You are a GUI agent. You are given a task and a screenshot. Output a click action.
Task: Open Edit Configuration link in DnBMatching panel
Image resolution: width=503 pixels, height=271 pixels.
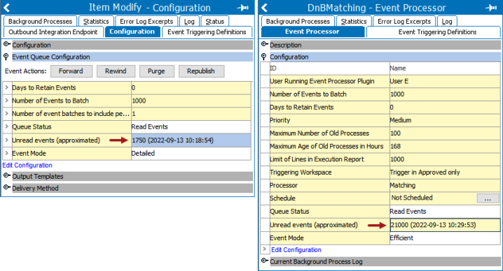pos(296,250)
